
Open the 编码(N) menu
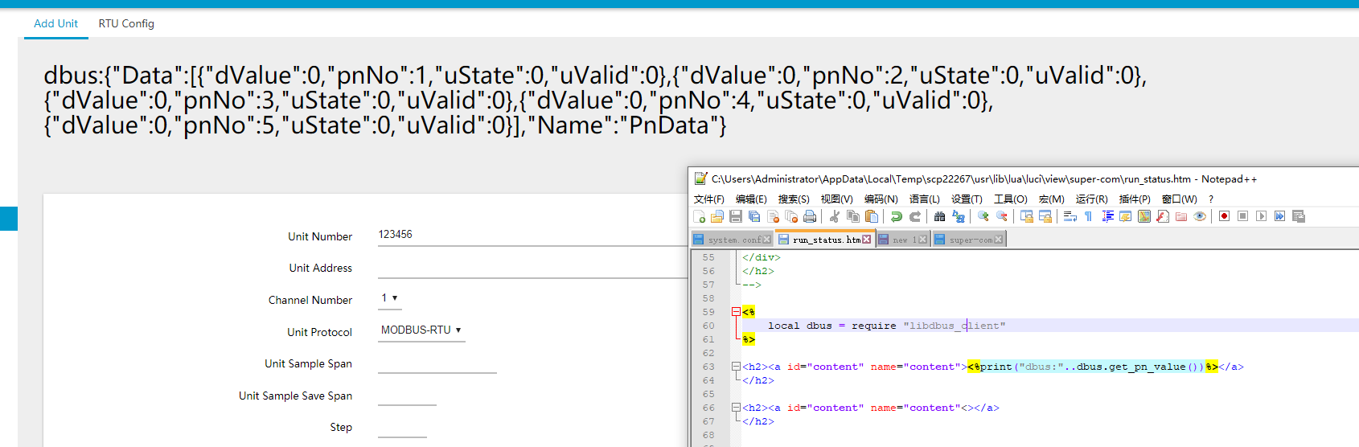pyautogui.click(x=881, y=199)
